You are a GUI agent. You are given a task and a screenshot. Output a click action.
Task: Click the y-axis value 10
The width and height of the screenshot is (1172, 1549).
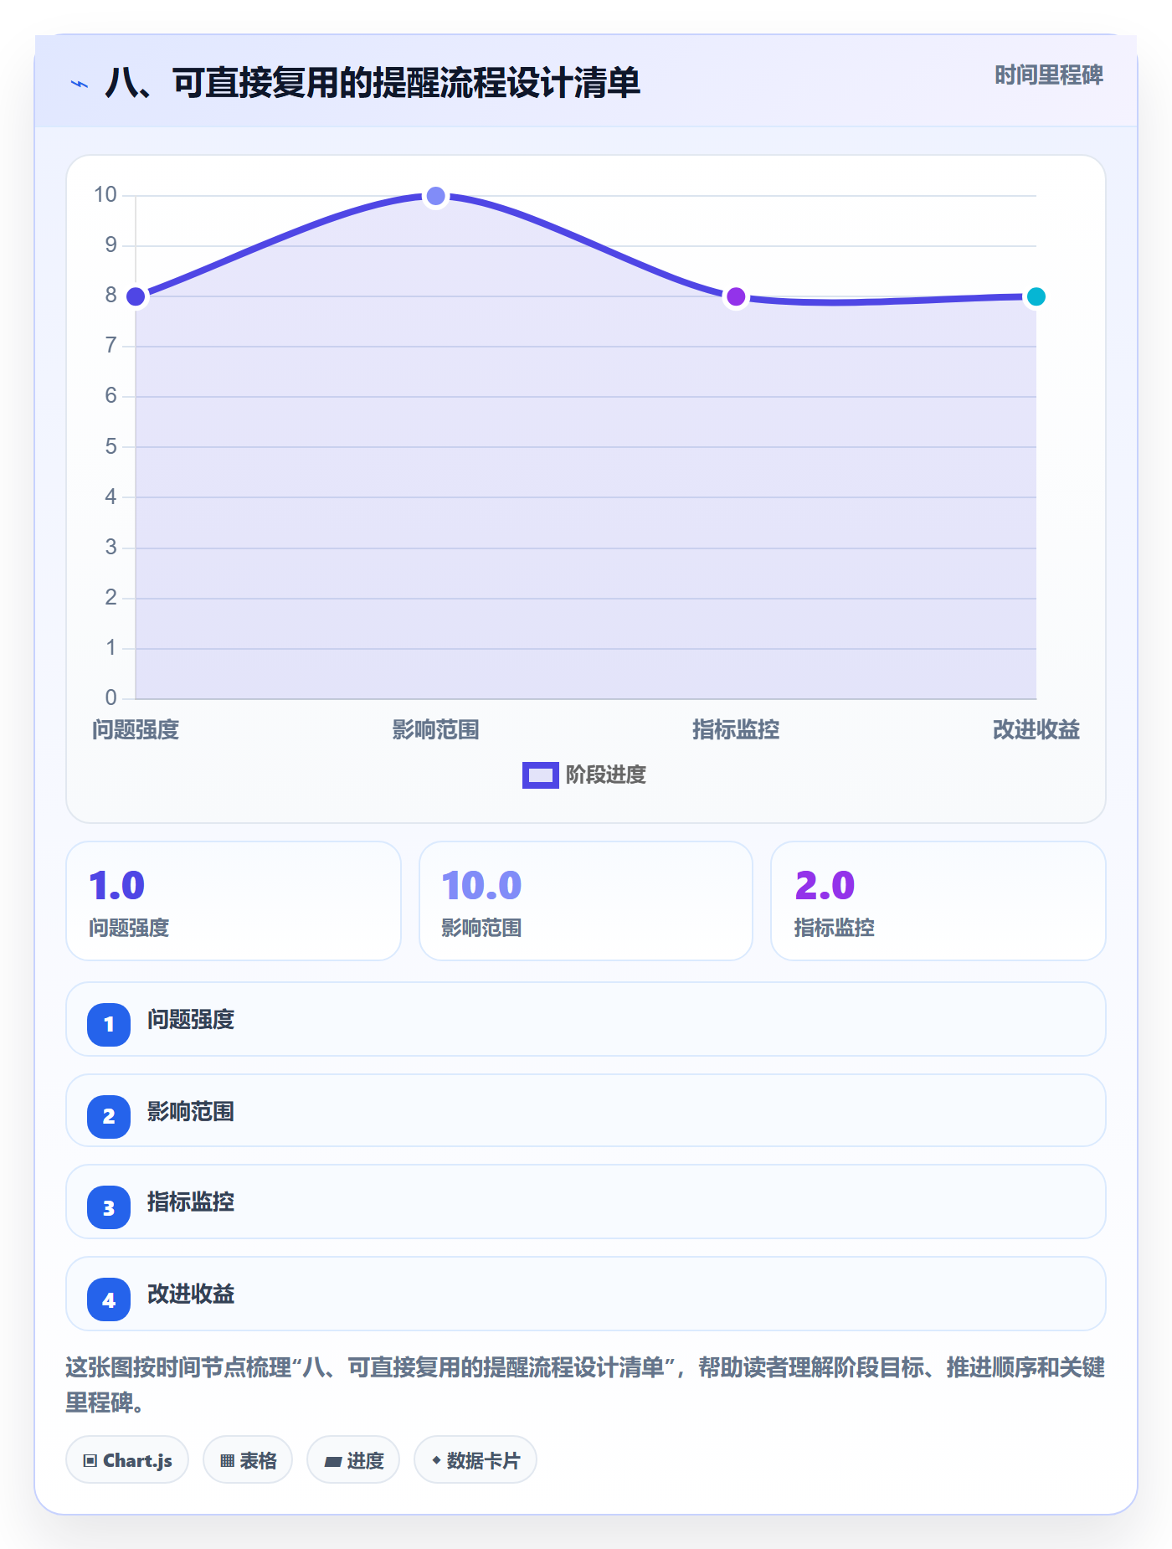point(105,195)
